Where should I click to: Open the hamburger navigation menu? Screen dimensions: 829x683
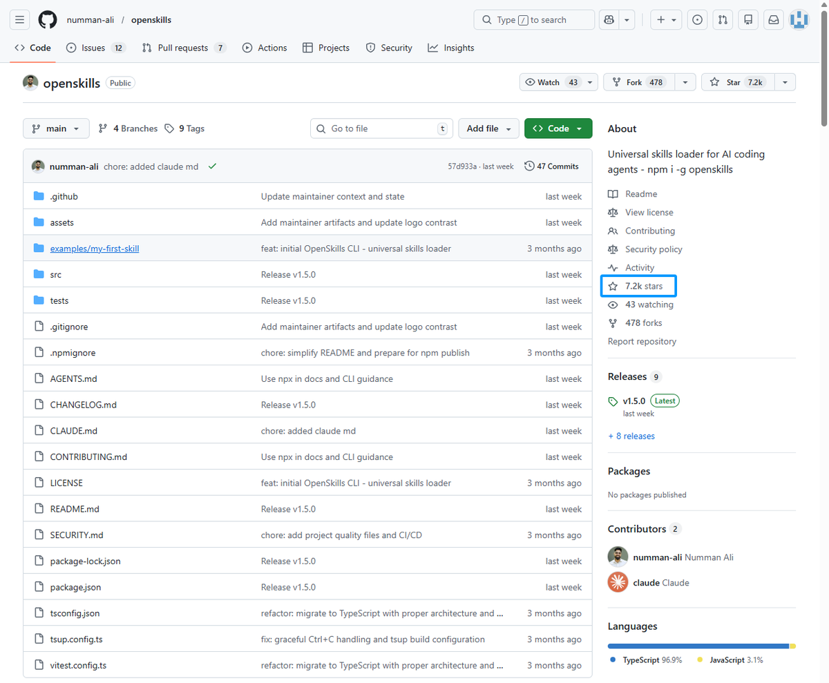[x=20, y=20]
